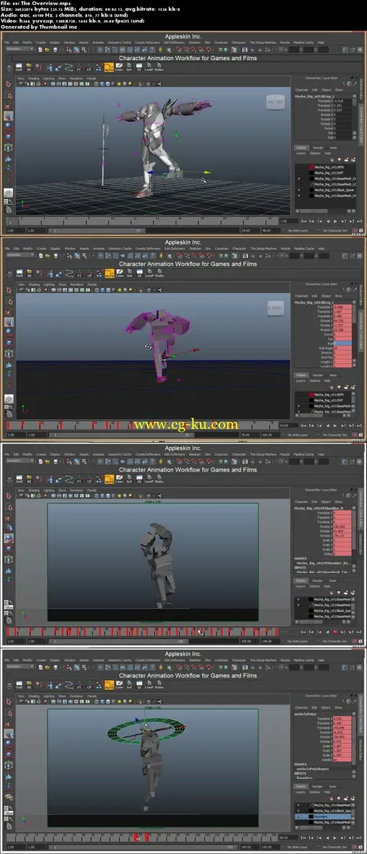Click Translate X value 0.699, purple-rig channel box
This screenshot has width=367, height=854.
[x=342, y=307]
